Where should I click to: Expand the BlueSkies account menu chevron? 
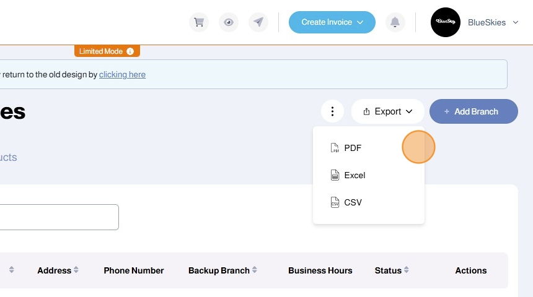point(516,22)
